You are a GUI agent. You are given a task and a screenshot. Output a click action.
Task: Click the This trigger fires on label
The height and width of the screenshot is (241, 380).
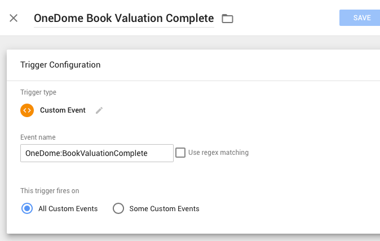pyautogui.click(x=50, y=191)
